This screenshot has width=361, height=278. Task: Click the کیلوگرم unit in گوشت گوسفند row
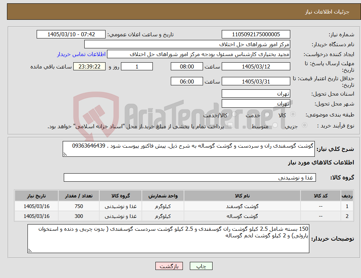163,207
